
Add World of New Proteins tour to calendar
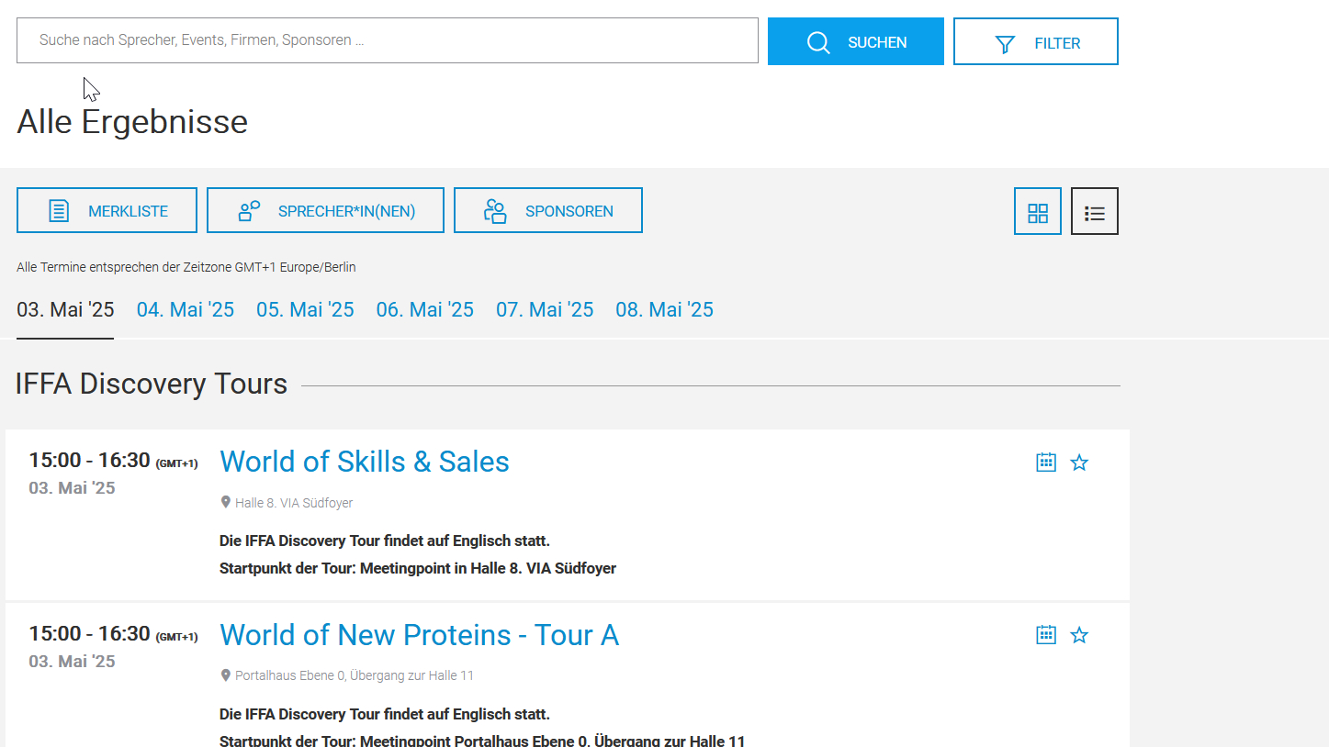tap(1045, 635)
